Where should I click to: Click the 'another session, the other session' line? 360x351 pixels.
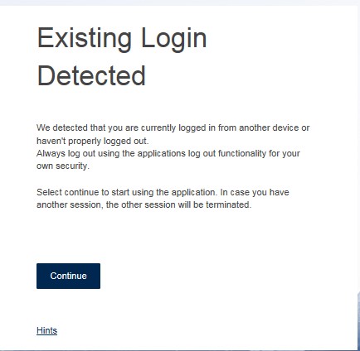144,204
